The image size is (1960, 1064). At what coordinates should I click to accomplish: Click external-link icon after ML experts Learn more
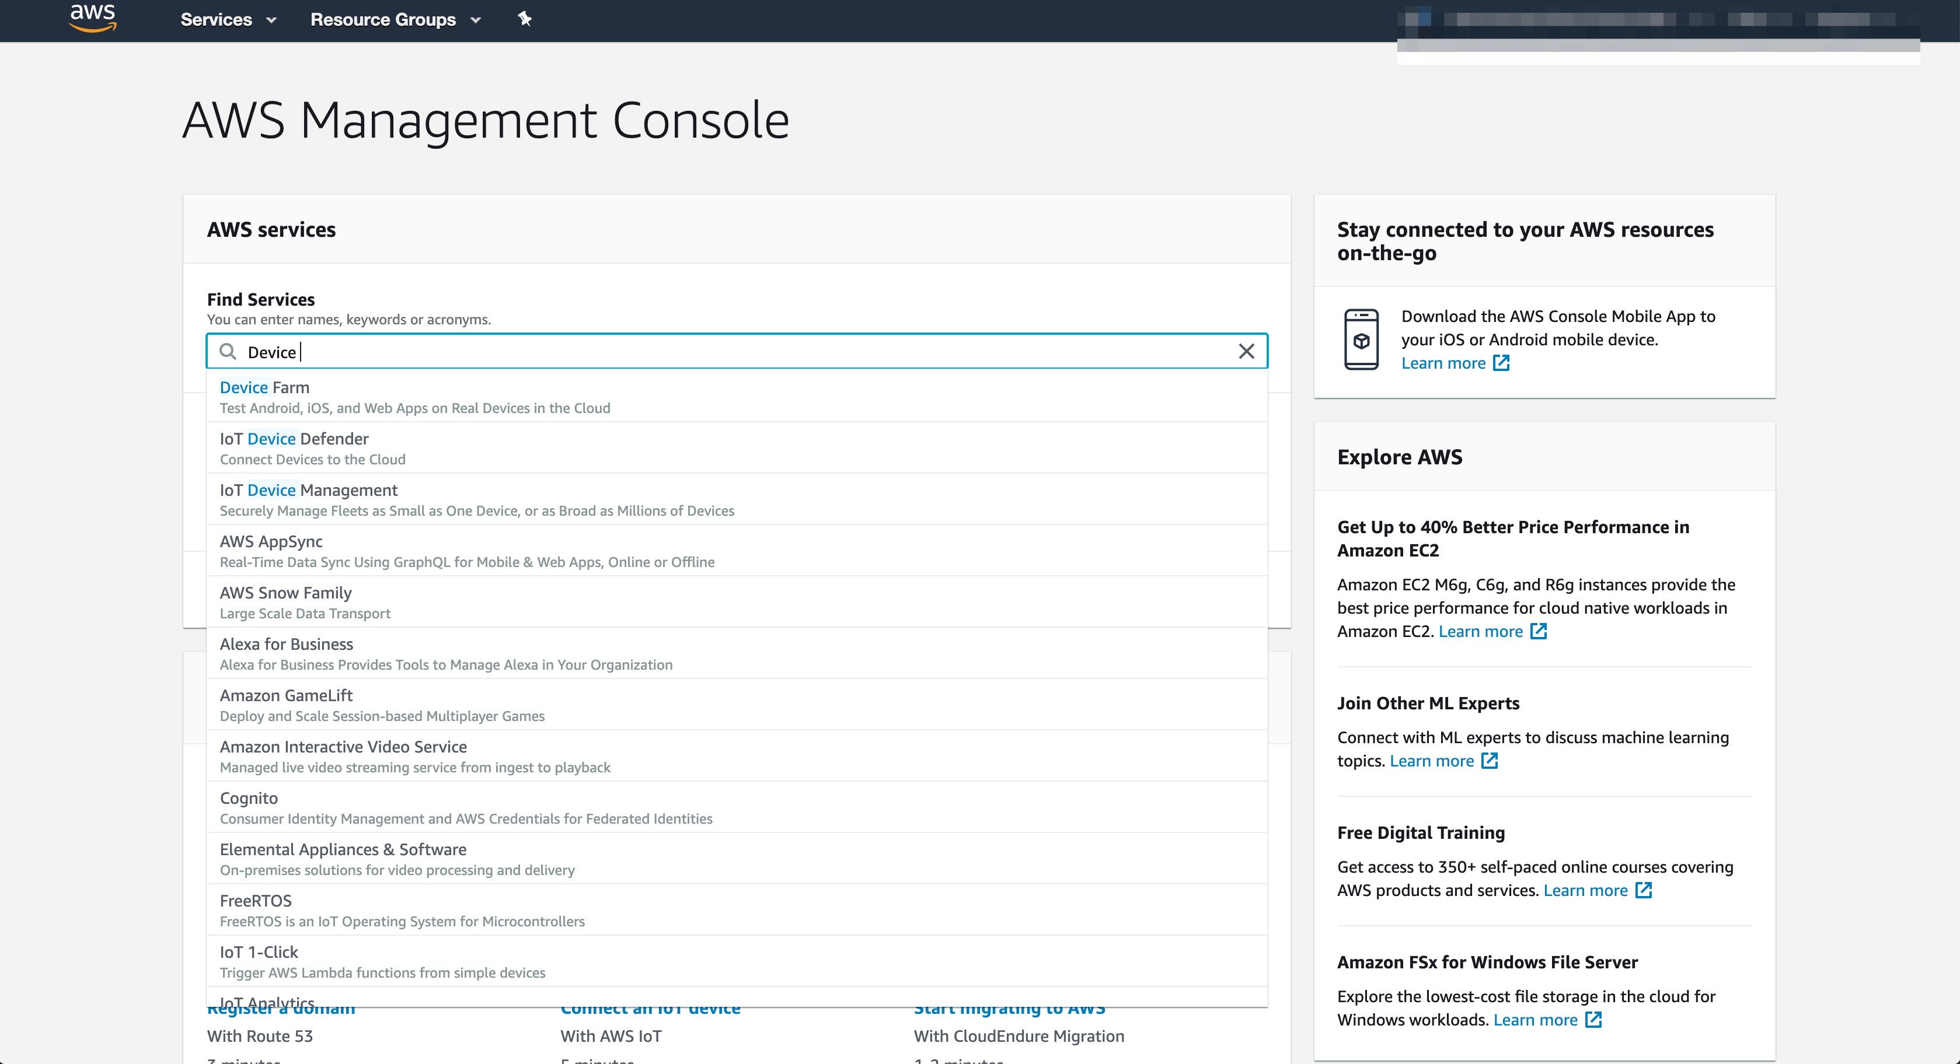(x=1489, y=761)
